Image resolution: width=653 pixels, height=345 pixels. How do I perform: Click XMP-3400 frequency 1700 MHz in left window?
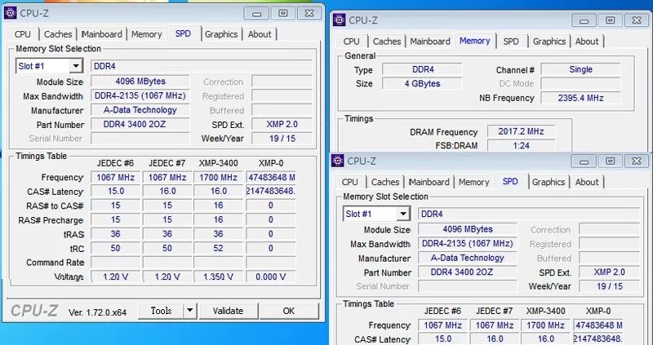point(218,177)
